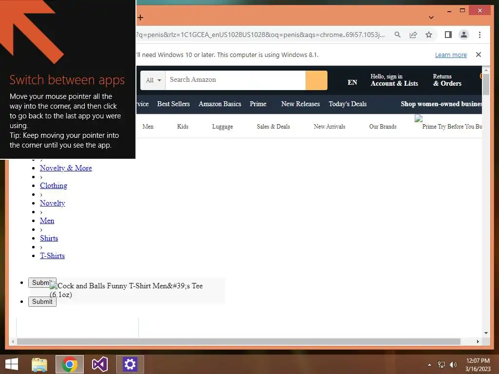Viewport: 499px width, 374px height.
Task: Click the magnifier search icon in address bar
Action: pos(398,35)
